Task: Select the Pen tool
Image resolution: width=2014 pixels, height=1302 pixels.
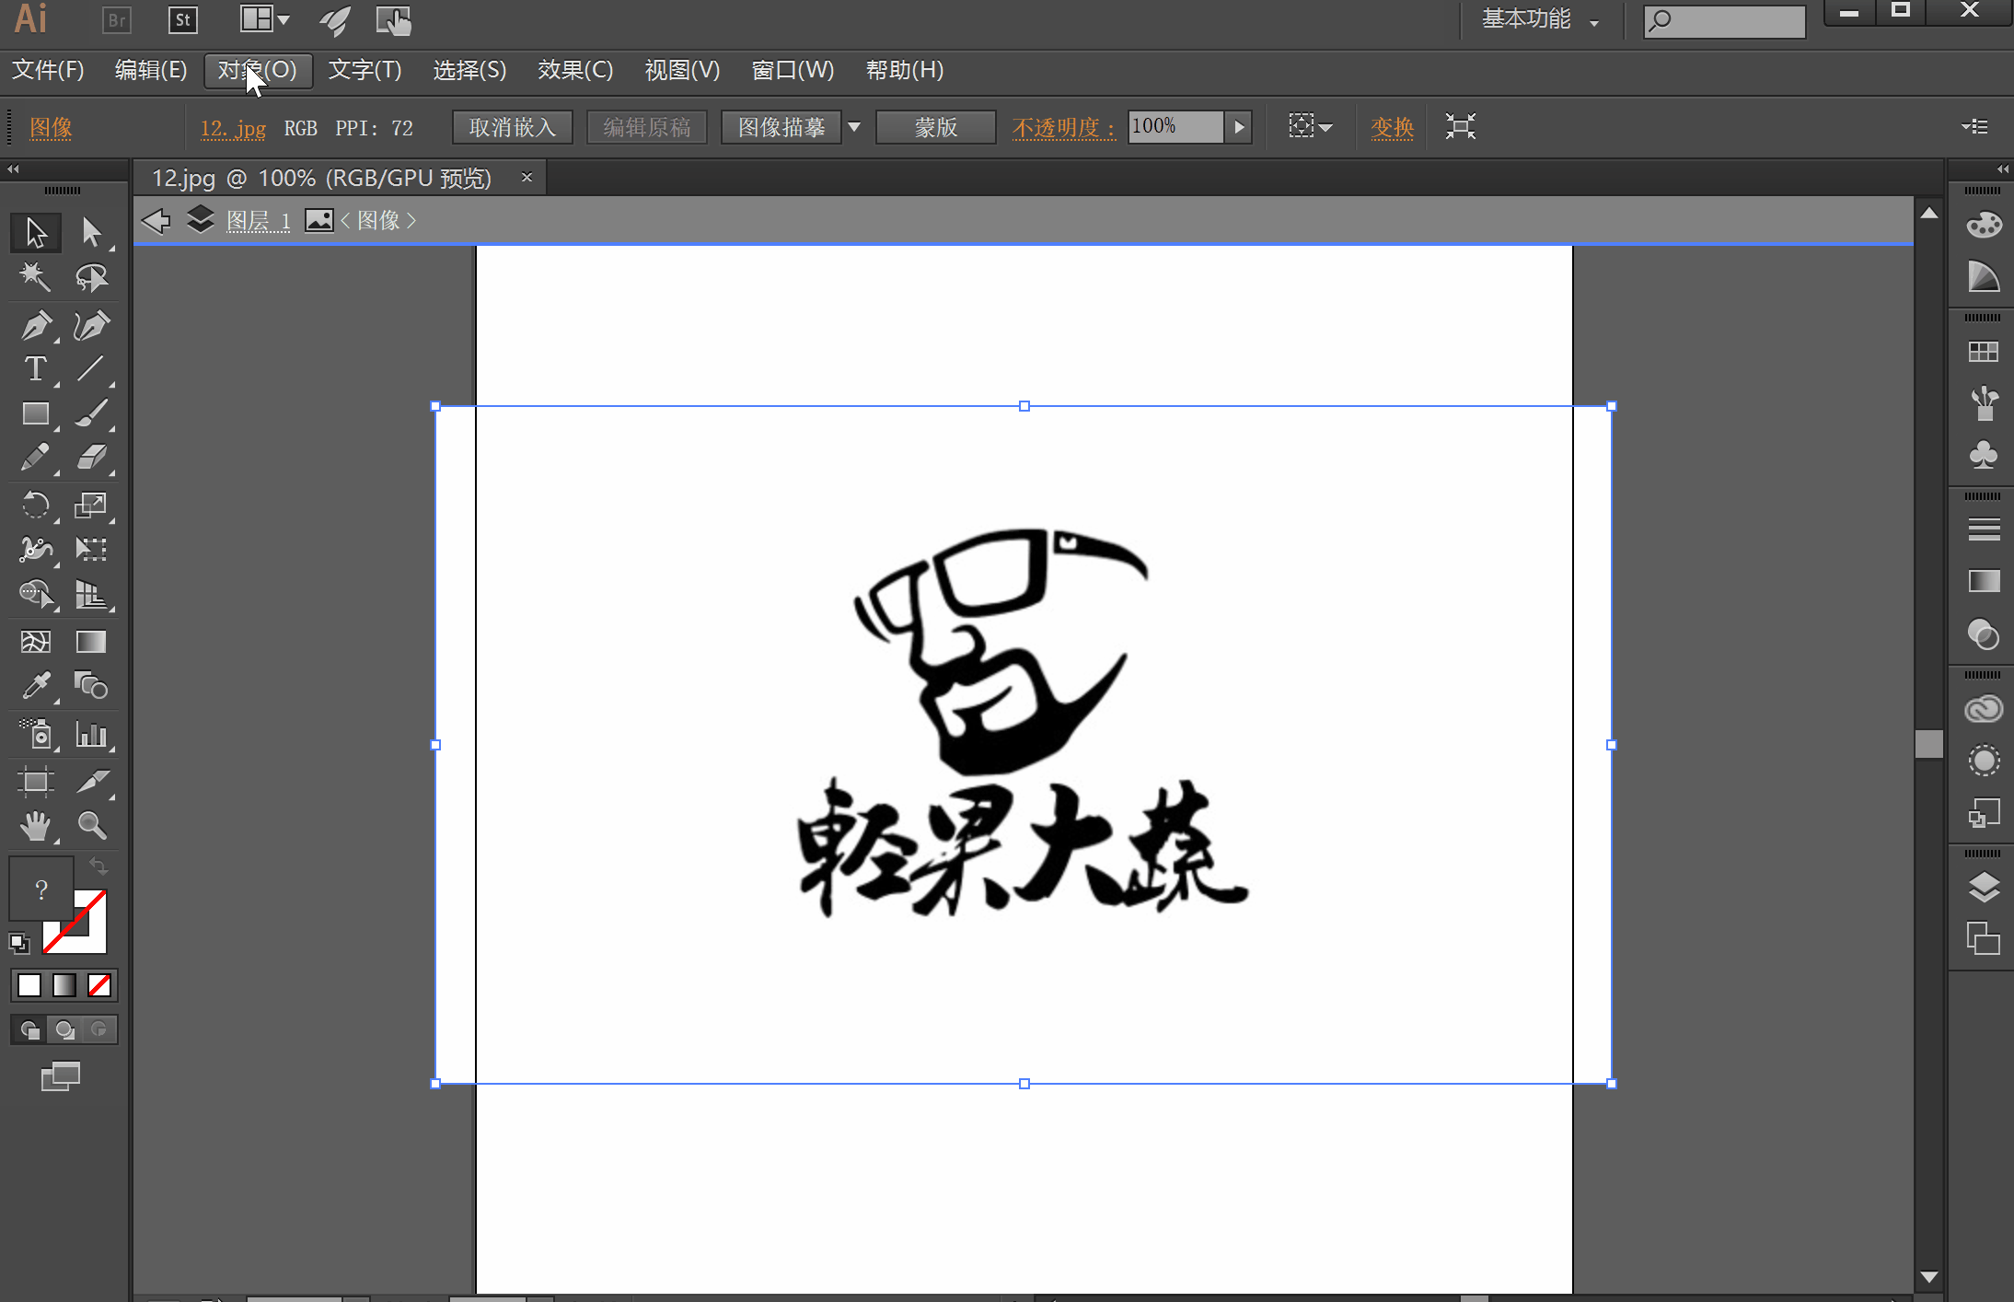Action: [x=36, y=325]
